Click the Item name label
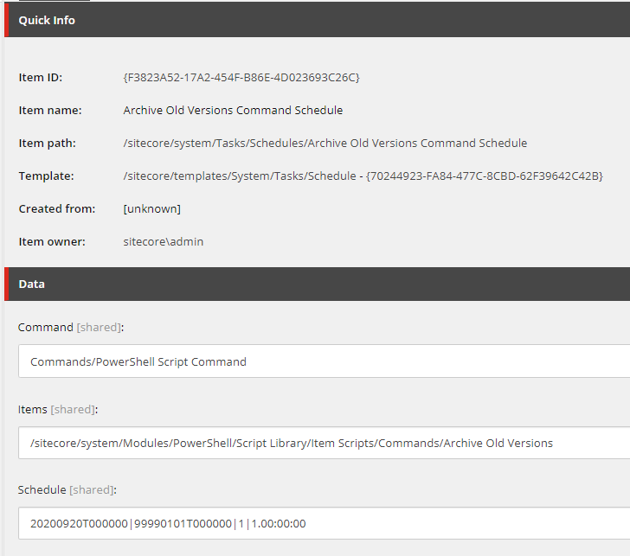 (x=50, y=110)
